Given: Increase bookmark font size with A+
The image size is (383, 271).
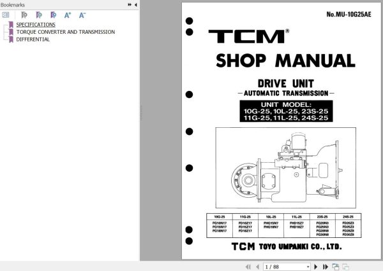Looking at the screenshot, I should coord(68,15).
